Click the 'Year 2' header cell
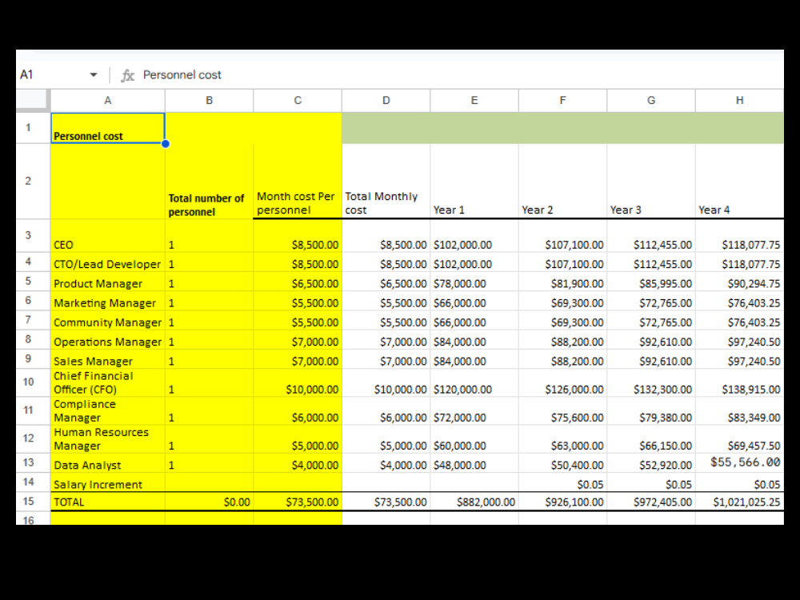Screen dimensions: 800x600 [562, 182]
